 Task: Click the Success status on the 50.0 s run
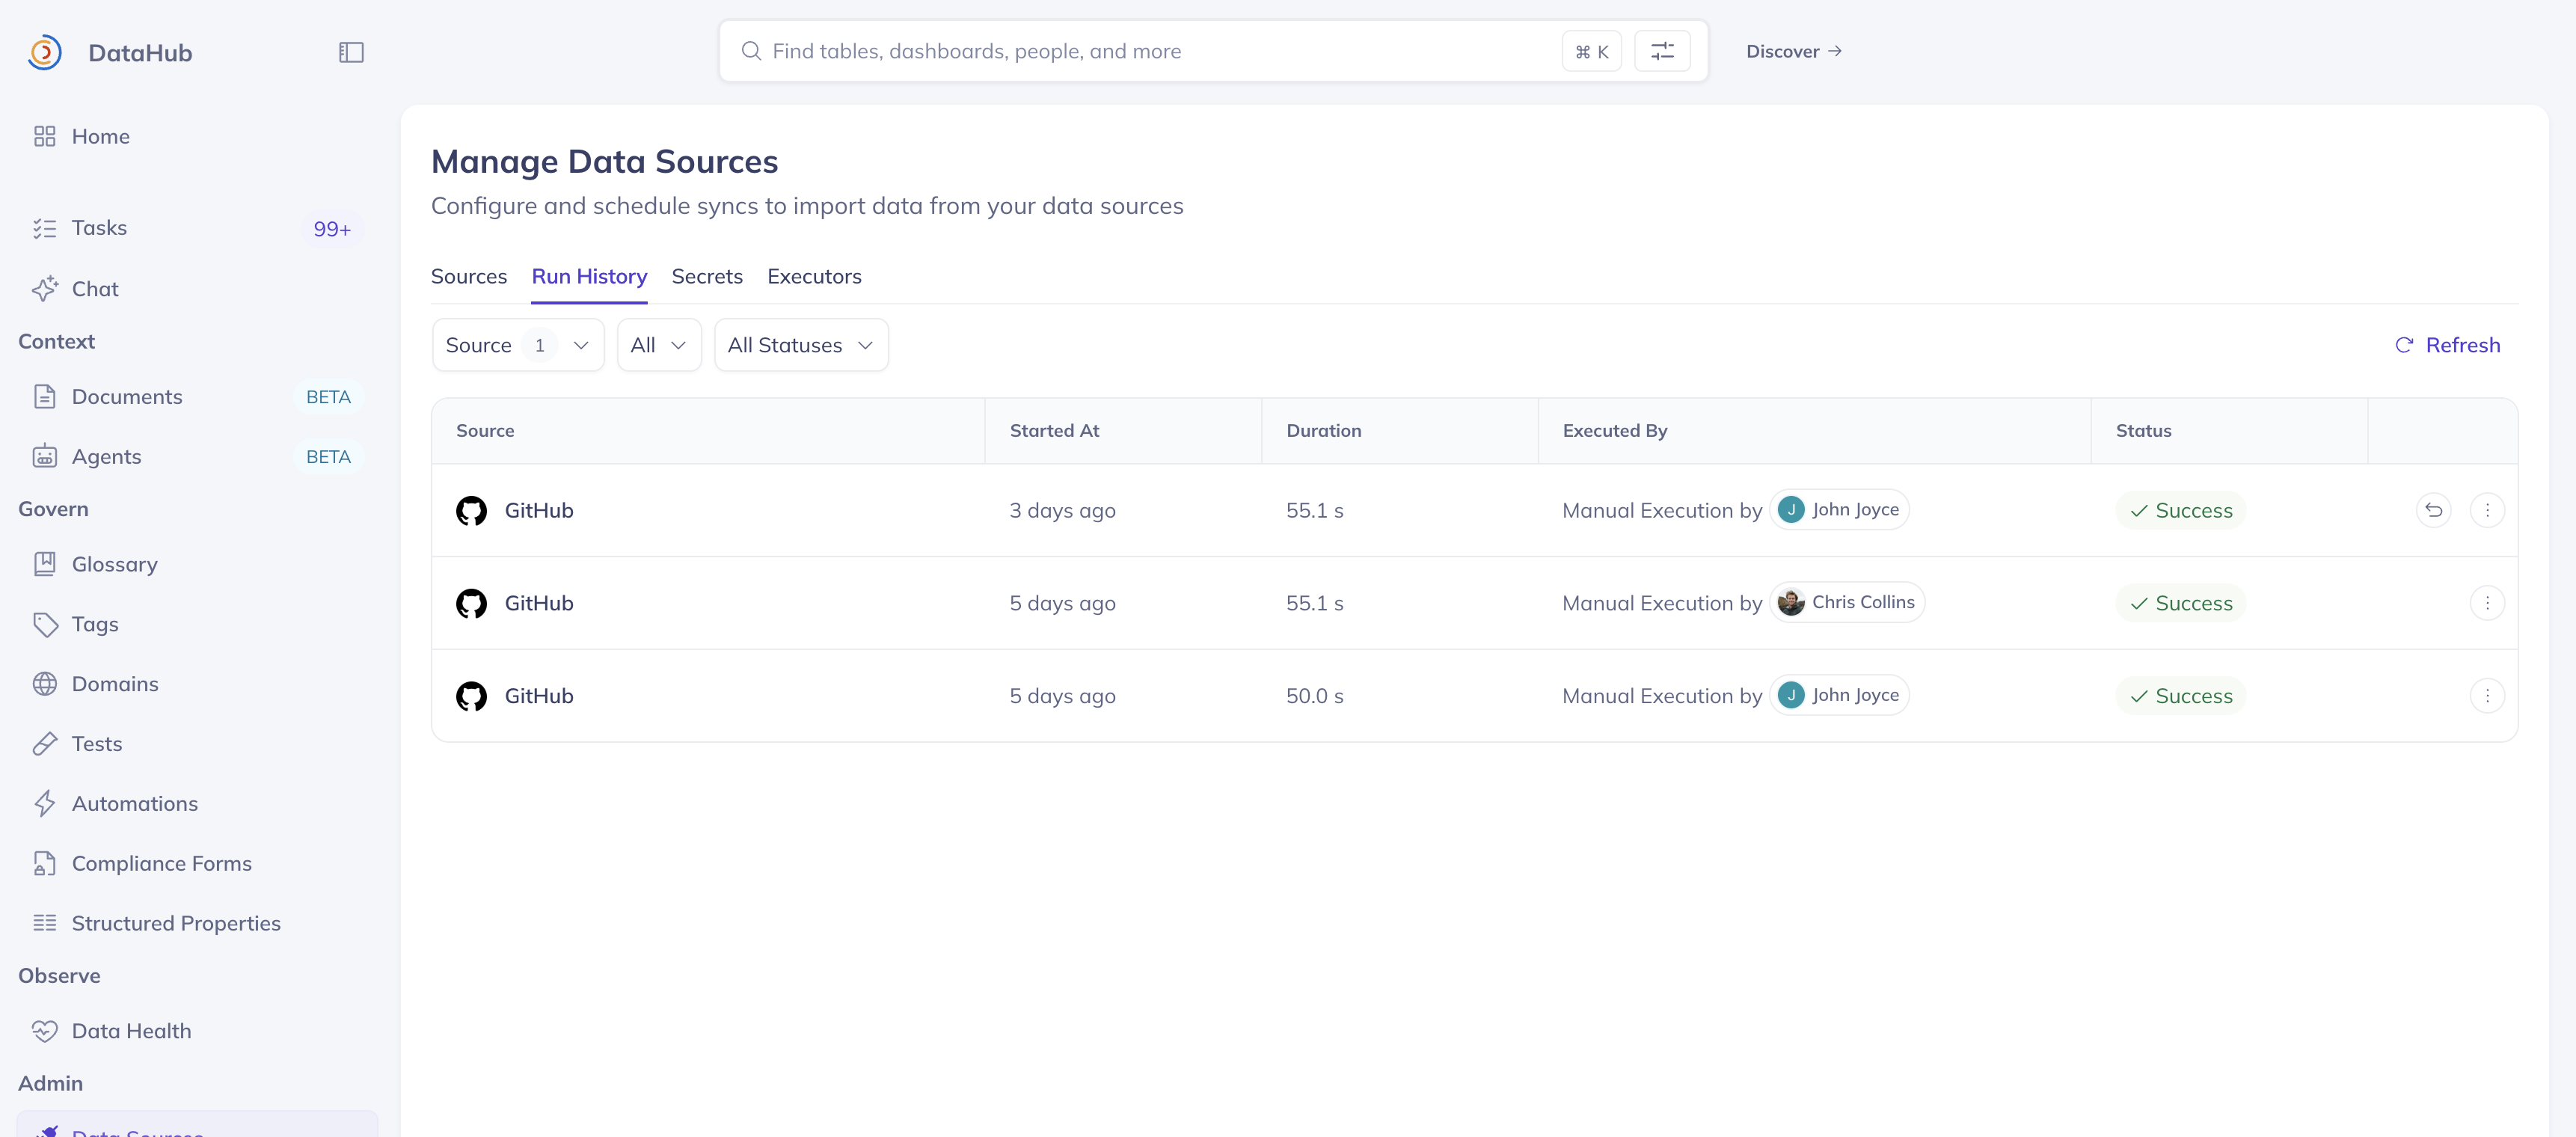[x=2181, y=696]
